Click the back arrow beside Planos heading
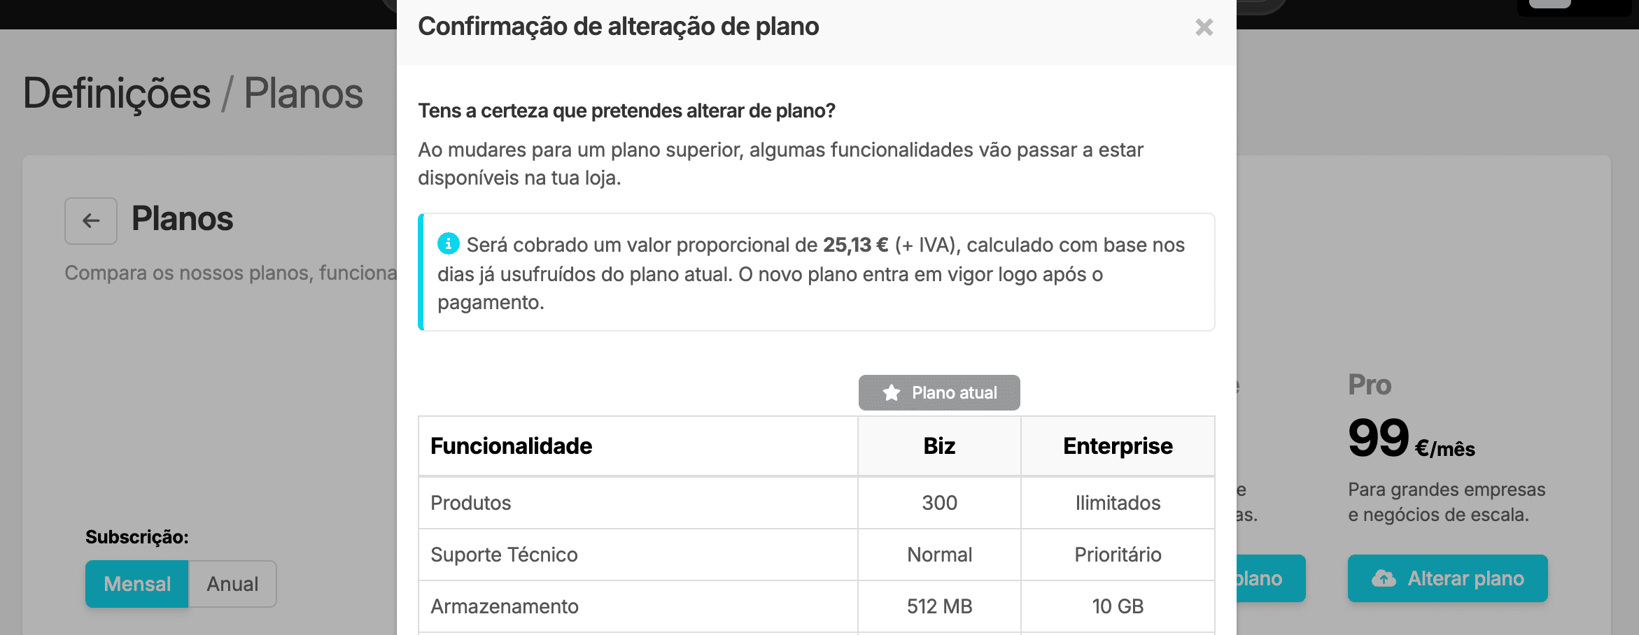This screenshot has width=1639, height=635. pos(91,221)
